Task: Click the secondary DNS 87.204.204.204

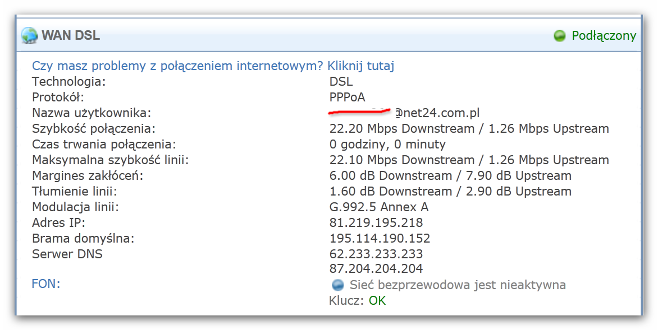Action: [x=376, y=268]
